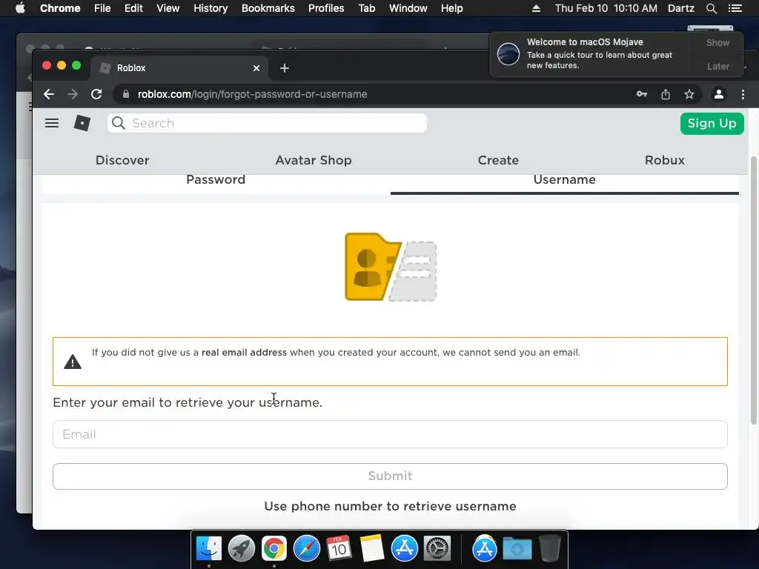Open Notification Center list icon
Image resolution: width=759 pixels, height=569 pixels.
tap(735, 8)
